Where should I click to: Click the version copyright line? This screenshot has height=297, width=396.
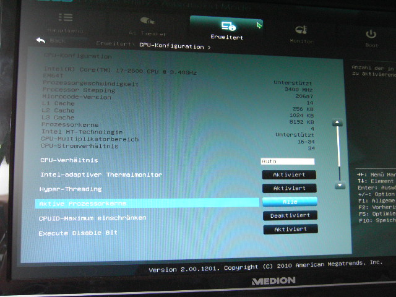(x=265, y=267)
